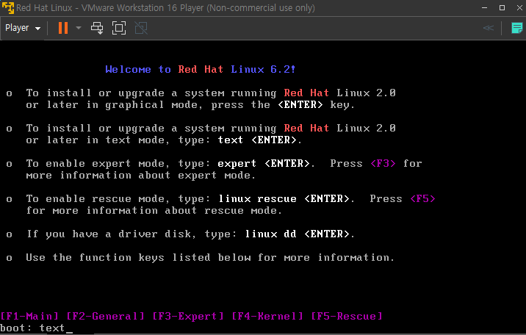Enter full screen mode
The width and height of the screenshot is (526, 335).
pos(119,28)
